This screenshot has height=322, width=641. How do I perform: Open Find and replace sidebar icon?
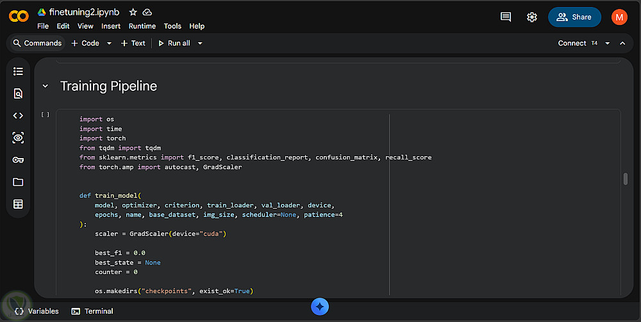click(18, 93)
